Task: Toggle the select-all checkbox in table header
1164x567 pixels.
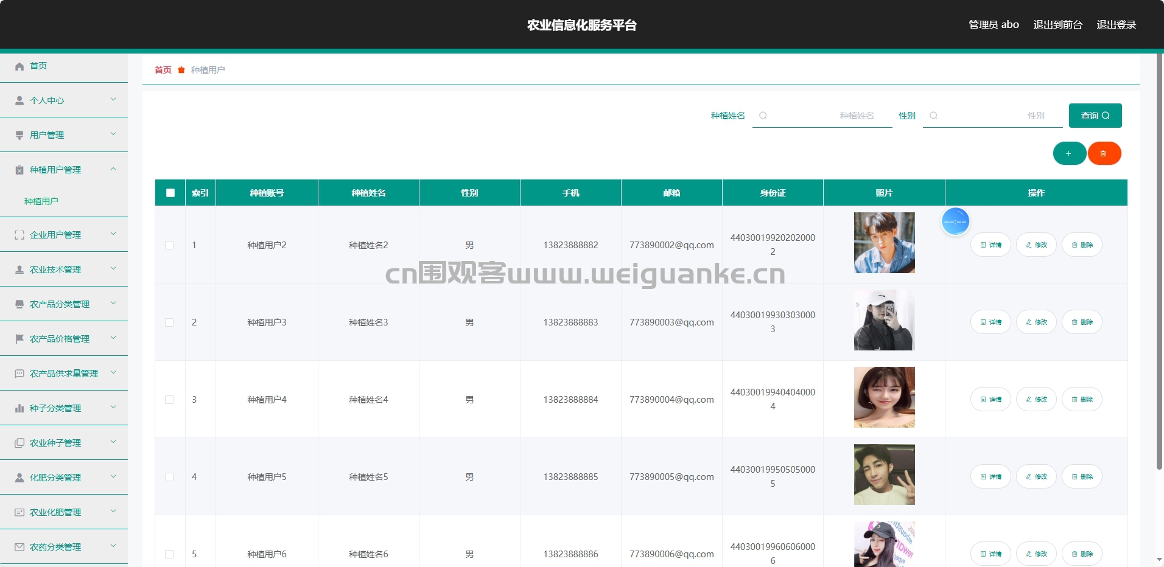Action: tap(170, 193)
